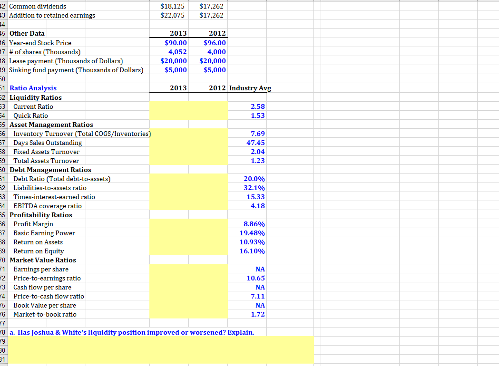499x366 pixels.
Task: Select Total Assets Turnover average 1.23
Action: click(258, 161)
